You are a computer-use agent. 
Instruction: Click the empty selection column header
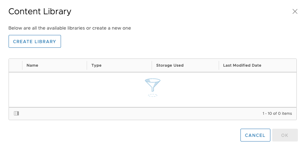pyautogui.click(x=16, y=66)
